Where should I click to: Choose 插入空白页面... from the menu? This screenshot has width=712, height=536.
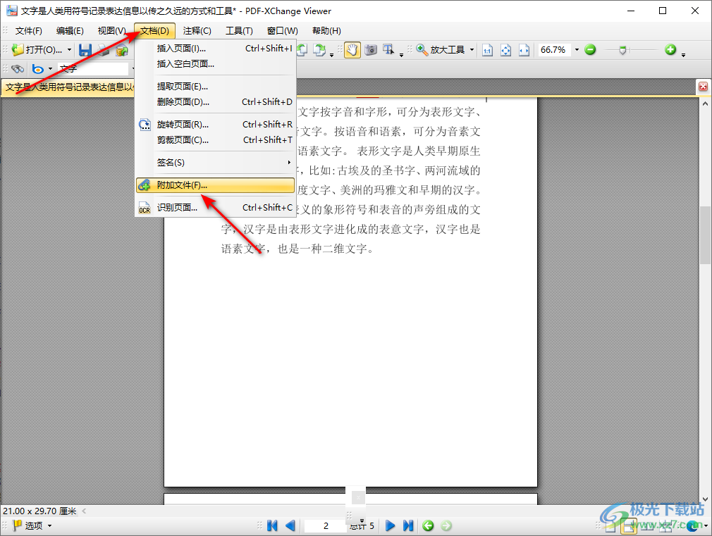pyautogui.click(x=216, y=64)
